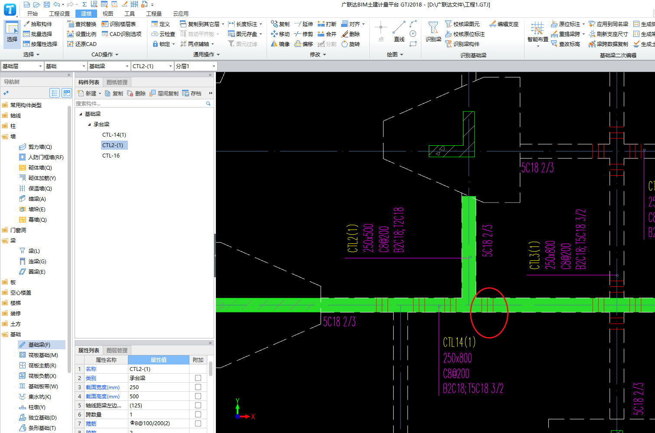The width and height of the screenshot is (655, 433).
Task: Open the 云检查 cloud check tool
Action: (x=163, y=34)
